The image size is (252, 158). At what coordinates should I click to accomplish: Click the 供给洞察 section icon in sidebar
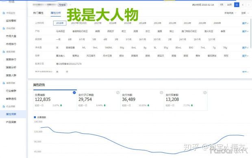pos(4,28)
